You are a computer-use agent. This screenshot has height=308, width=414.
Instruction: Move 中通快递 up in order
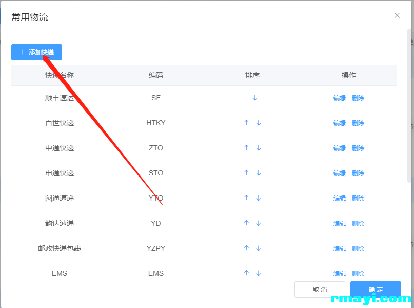246,148
